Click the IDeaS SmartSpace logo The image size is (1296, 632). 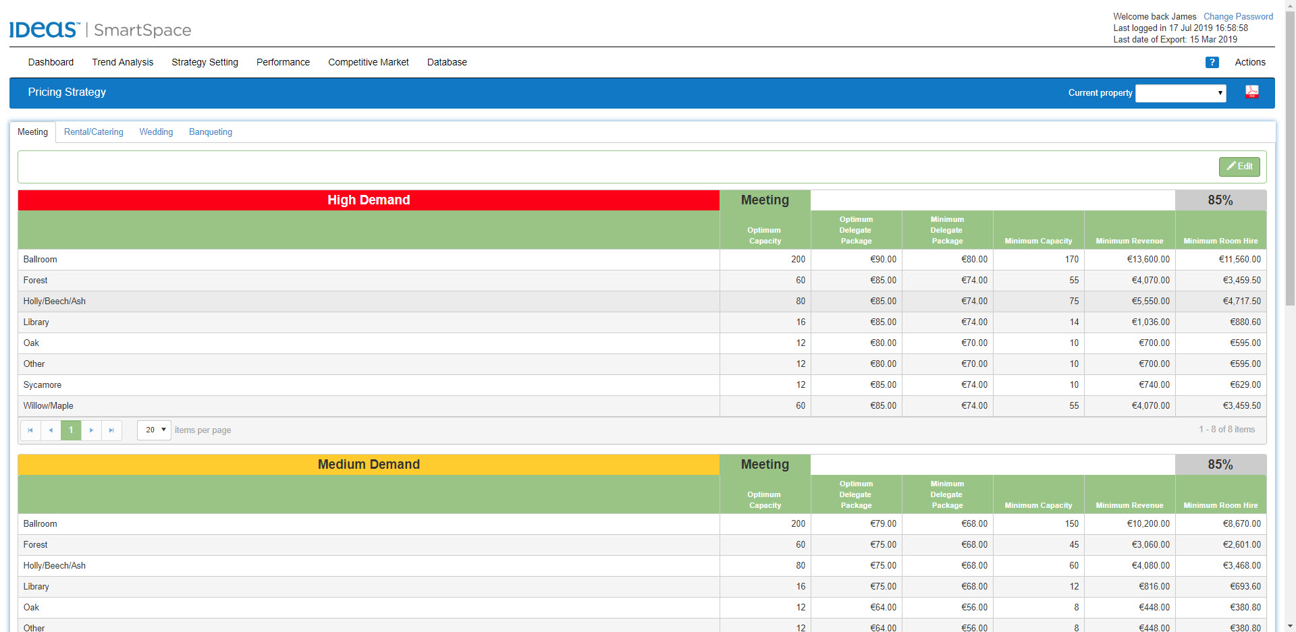(x=100, y=30)
